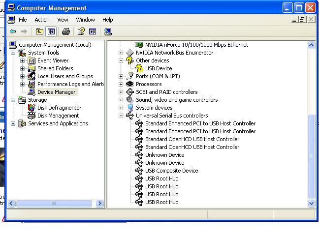Click the Back arrow toolbar icon
Screen dimensions: 319x237
(13, 31)
